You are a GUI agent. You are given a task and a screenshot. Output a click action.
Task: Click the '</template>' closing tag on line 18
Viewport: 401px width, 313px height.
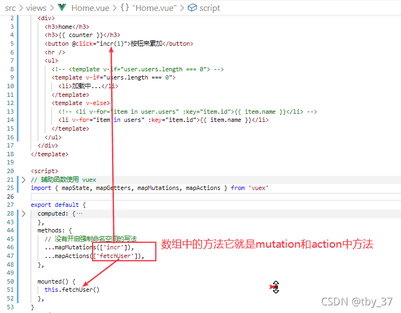50,154
